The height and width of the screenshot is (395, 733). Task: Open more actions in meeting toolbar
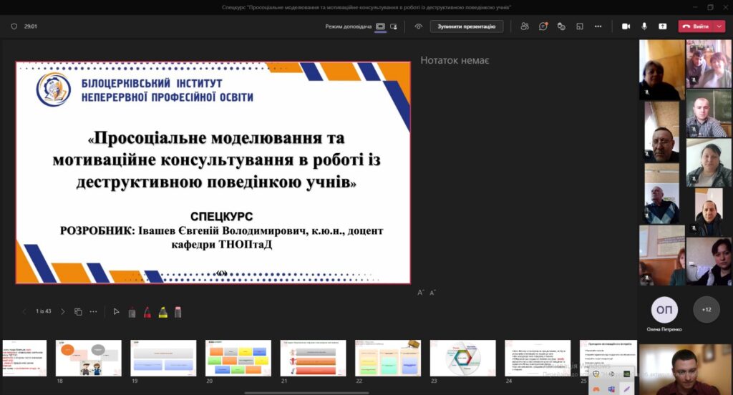[x=598, y=26]
